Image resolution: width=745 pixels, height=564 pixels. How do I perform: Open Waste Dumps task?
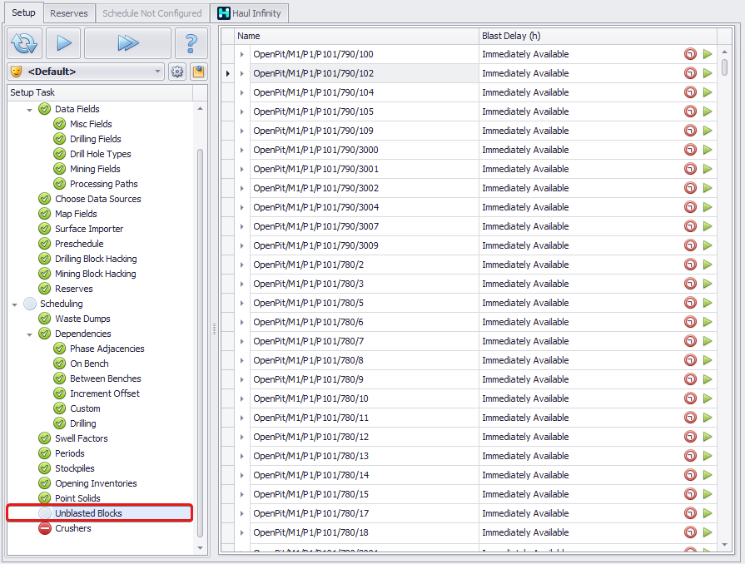pos(82,319)
